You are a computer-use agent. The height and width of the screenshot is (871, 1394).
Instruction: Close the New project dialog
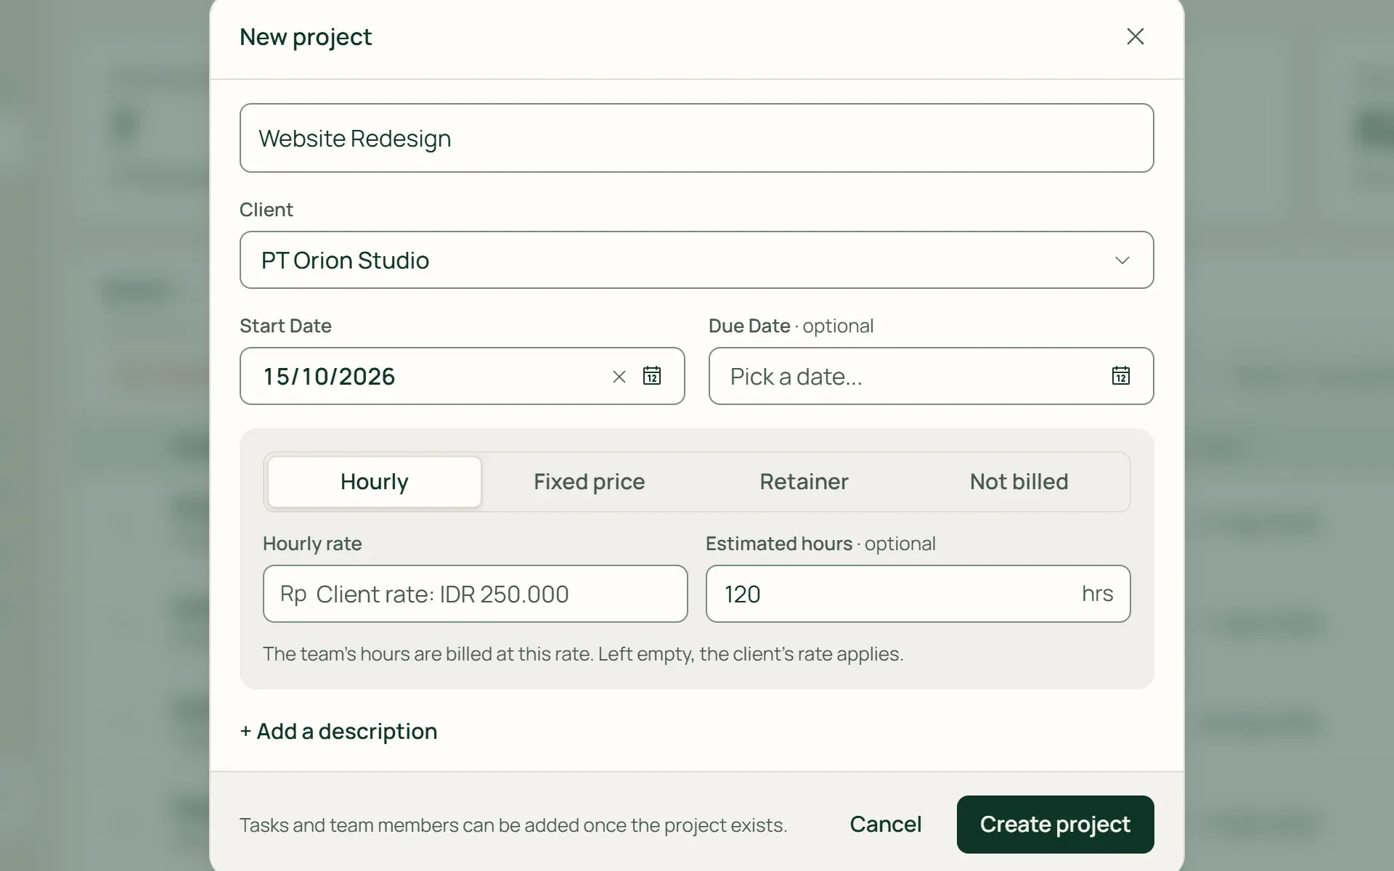(x=1135, y=36)
